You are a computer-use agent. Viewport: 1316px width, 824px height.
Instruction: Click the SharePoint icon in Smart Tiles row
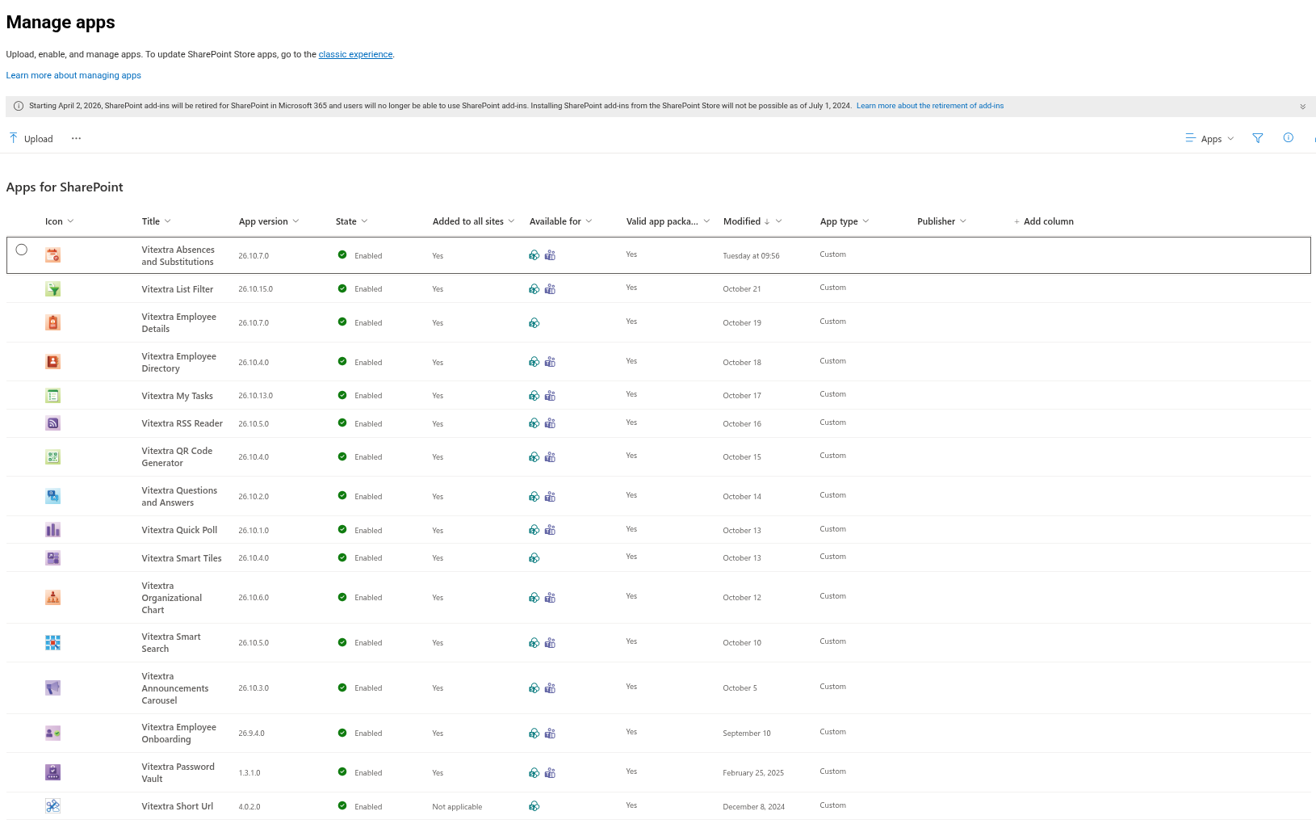click(x=534, y=558)
